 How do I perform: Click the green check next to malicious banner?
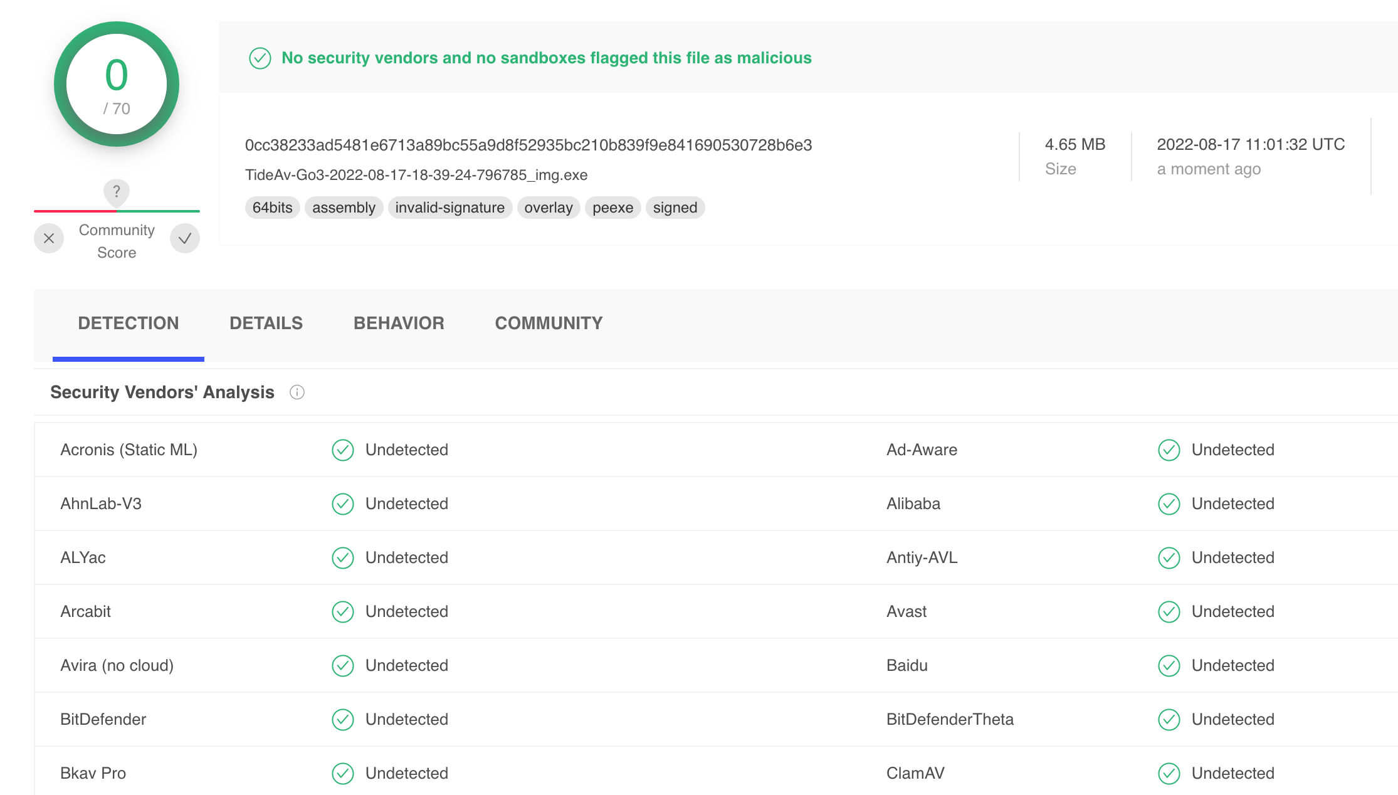(260, 58)
